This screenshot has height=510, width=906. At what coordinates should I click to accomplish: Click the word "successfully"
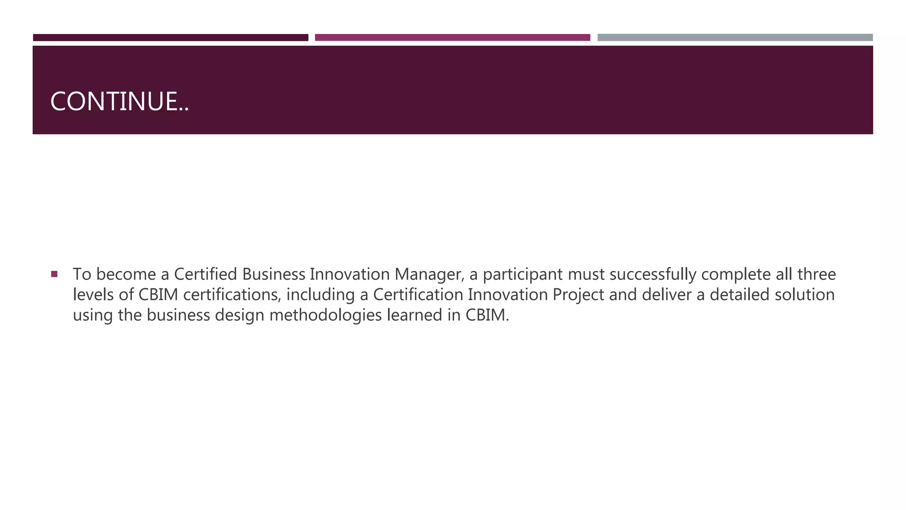pos(653,275)
